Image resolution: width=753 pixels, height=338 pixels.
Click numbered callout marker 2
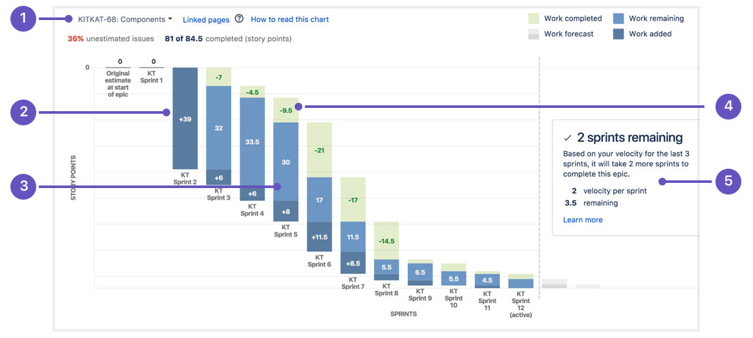coord(24,112)
